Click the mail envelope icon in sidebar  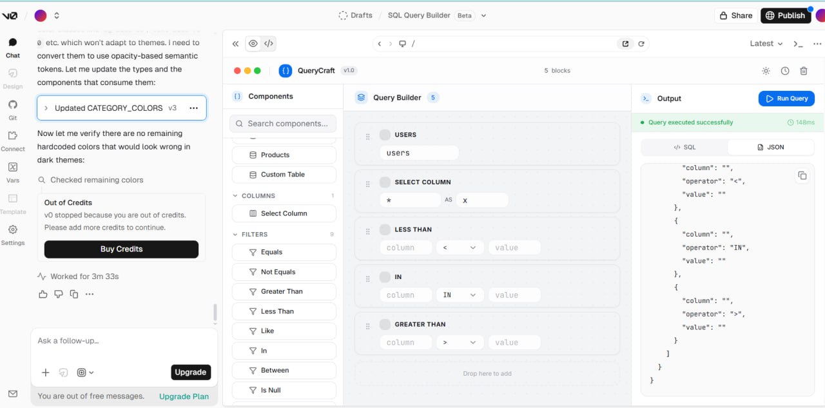coord(13,394)
